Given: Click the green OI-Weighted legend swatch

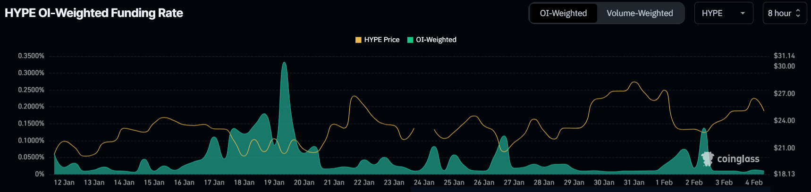Looking at the screenshot, I should (x=410, y=40).
